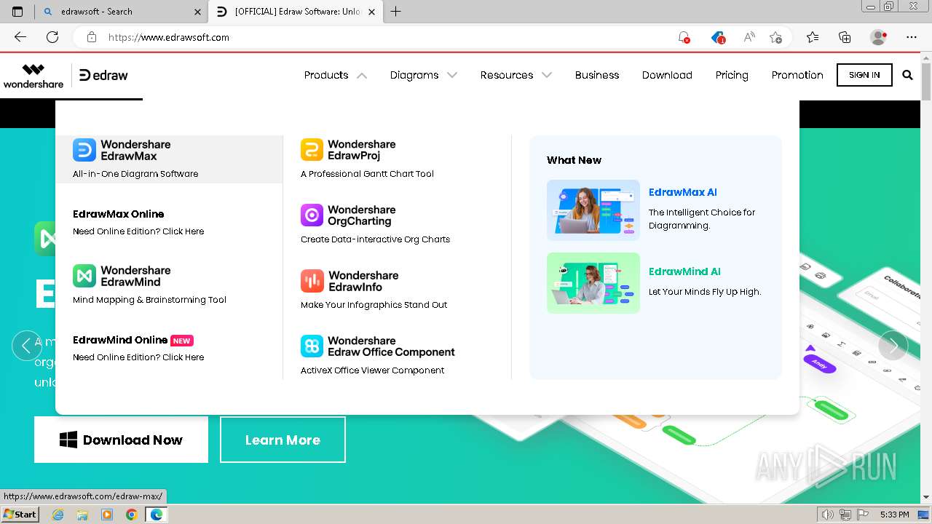
Task: Click the Wondershare logo
Action: tap(33, 76)
